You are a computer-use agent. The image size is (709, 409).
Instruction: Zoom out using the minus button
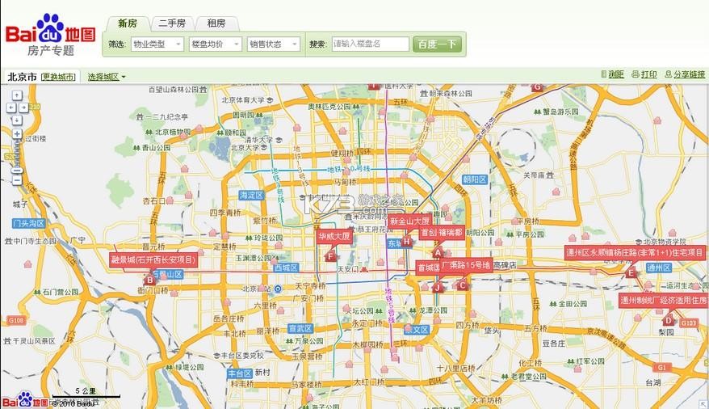(x=17, y=180)
